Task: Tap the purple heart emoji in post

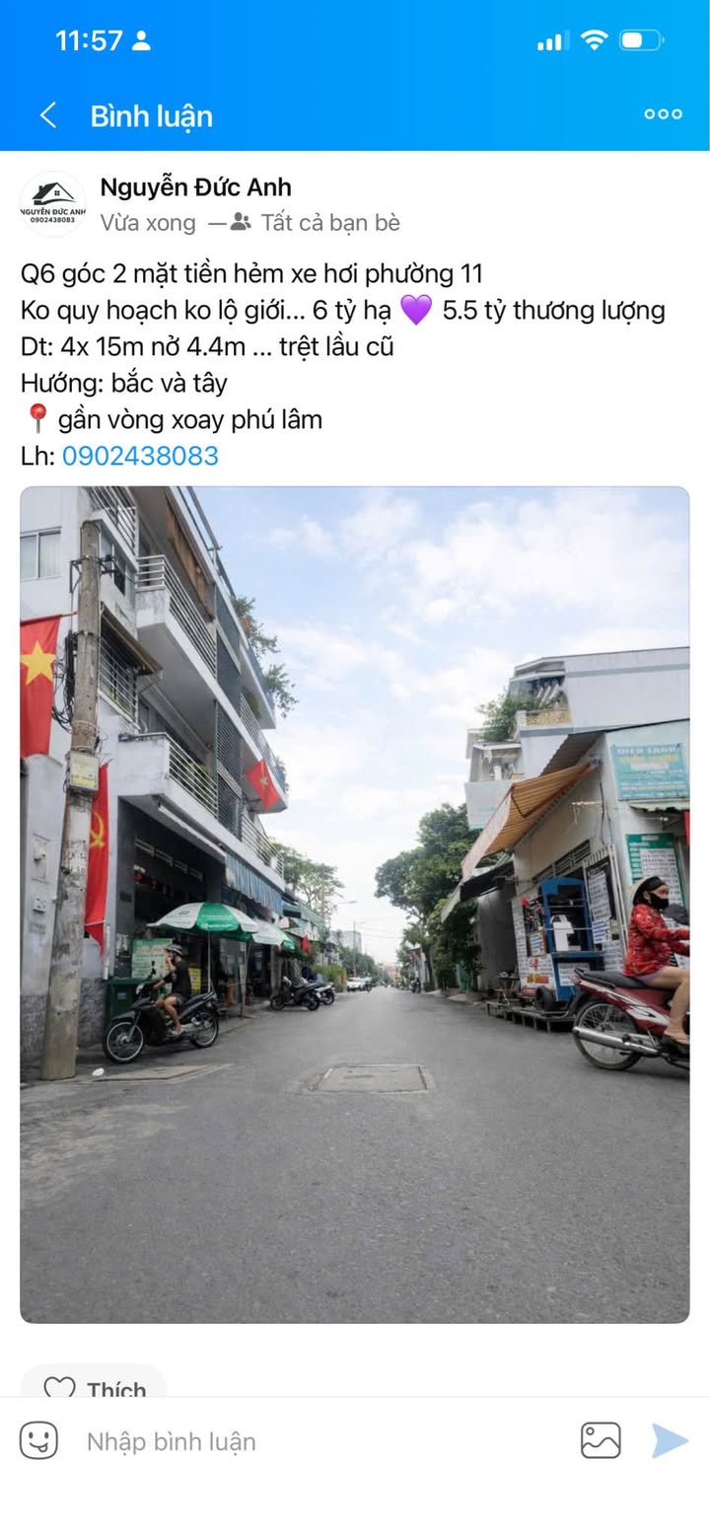Action: pos(416,311)
